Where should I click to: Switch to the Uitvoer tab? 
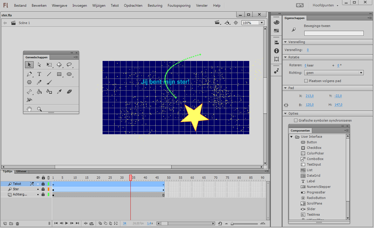[x=21, y=171]
